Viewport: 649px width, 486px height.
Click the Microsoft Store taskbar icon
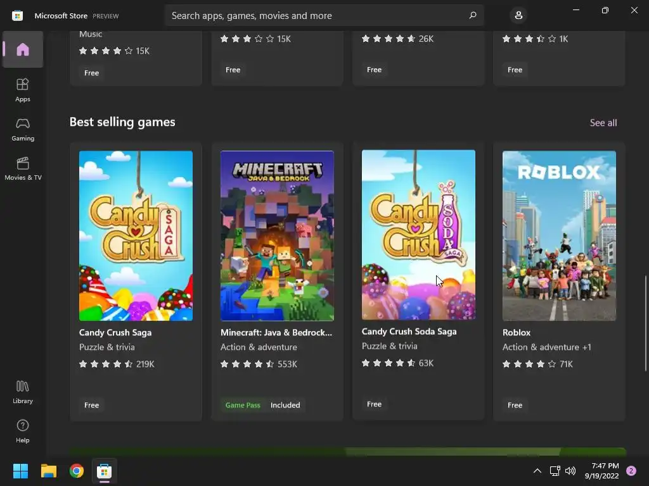click(x=105, y=471)
